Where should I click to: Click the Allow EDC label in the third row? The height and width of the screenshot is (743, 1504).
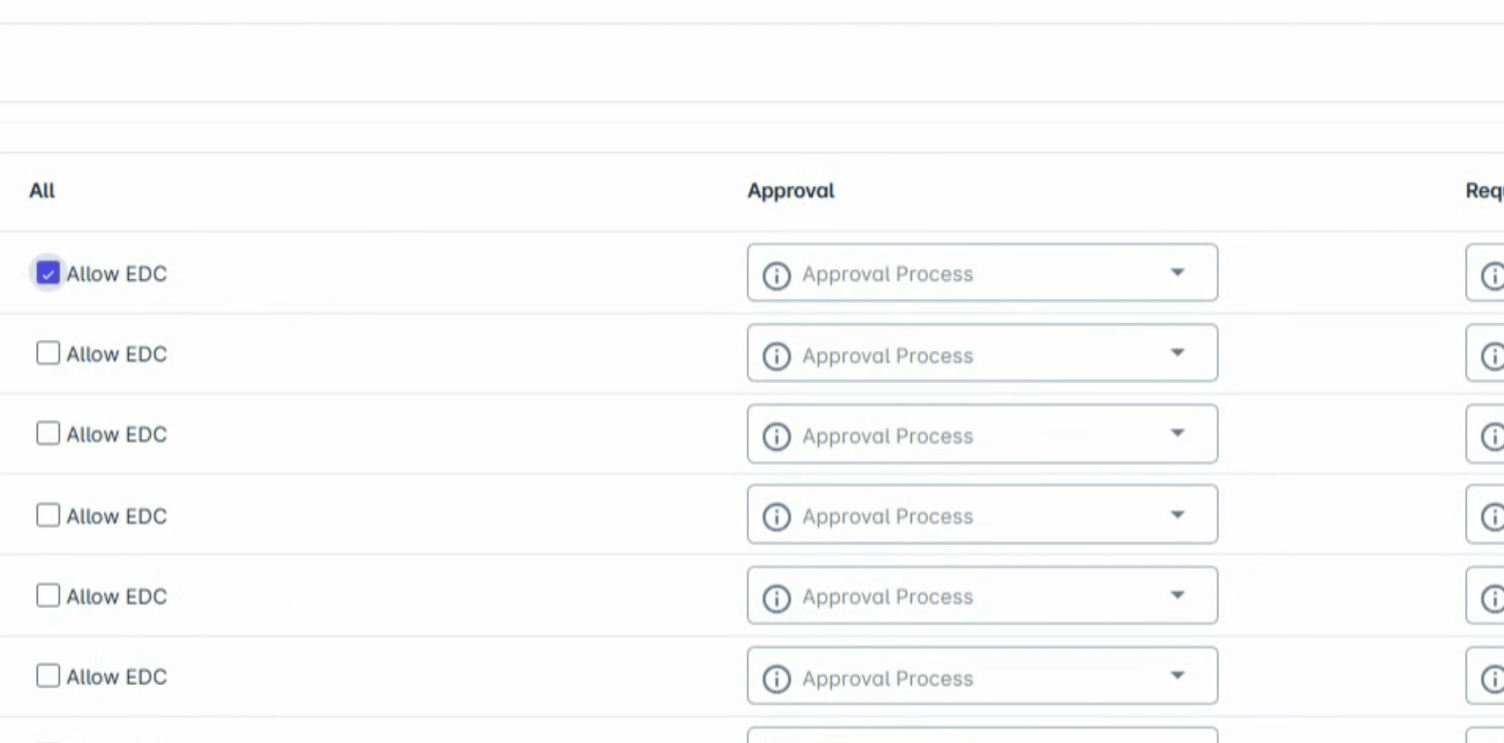(116, 435)
